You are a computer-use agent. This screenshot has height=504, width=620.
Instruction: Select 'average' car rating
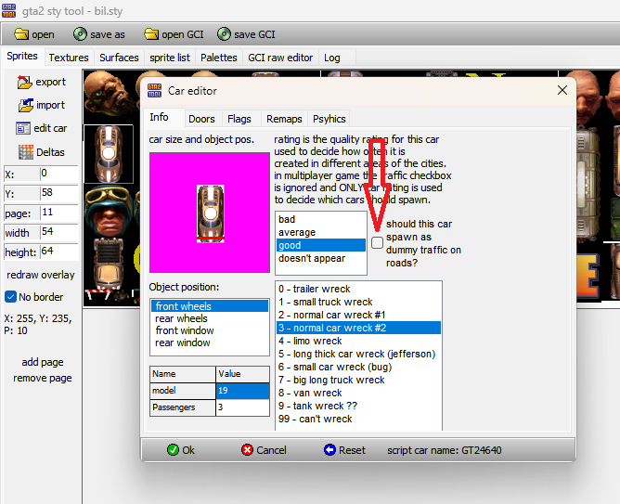pyautogui.click(x=298, y=233)
